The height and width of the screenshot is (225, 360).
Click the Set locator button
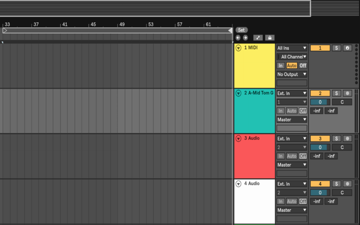241,30
